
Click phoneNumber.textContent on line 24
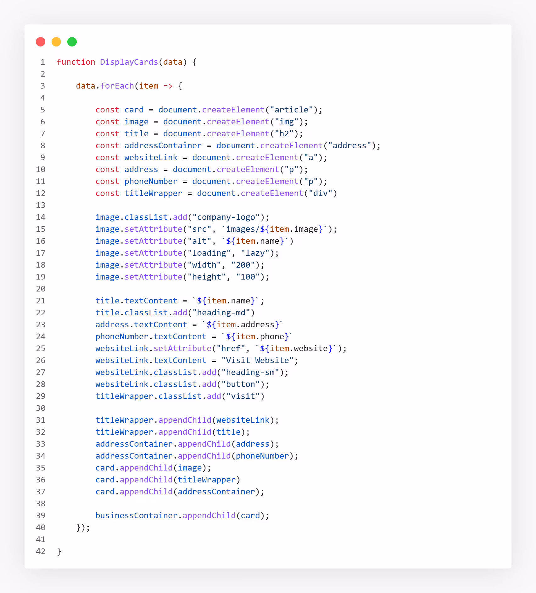pyautogui.click(x=151, y=336)
